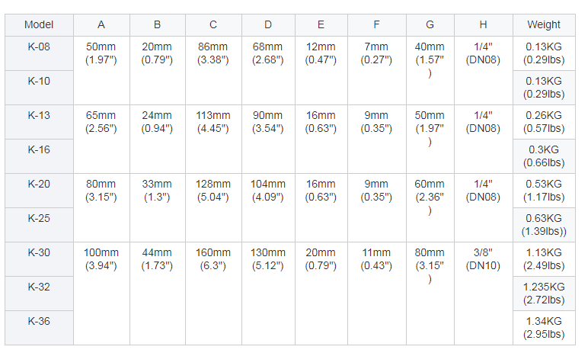Image resolution: width=588 pixels, height=353 pixels.
Task: Select the K-25 model cell
Action: pyautogui.click(x=39, y=218)
